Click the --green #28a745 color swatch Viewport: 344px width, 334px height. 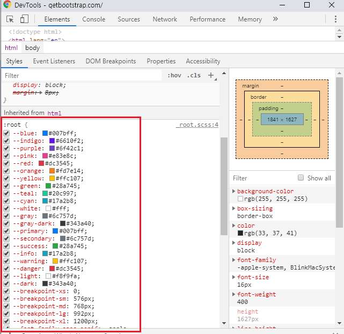(48, 186)
